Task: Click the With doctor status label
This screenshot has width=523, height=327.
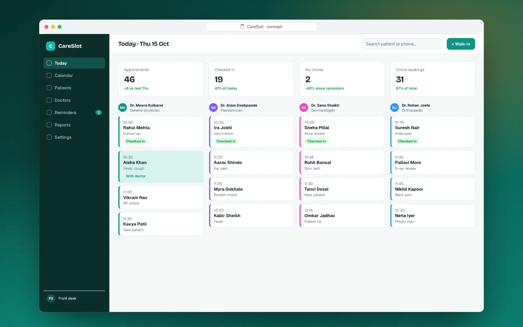Action: click(136, 176)
